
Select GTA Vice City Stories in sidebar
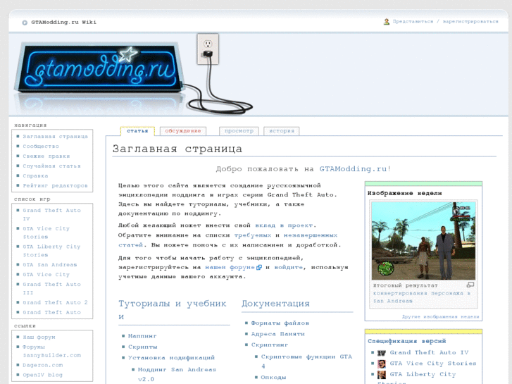point(46,233)
